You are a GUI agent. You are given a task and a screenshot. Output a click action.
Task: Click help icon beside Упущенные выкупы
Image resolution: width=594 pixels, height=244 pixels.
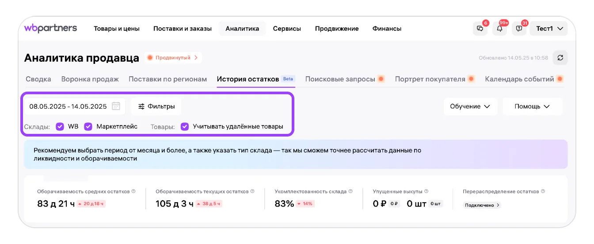[426, 192]
